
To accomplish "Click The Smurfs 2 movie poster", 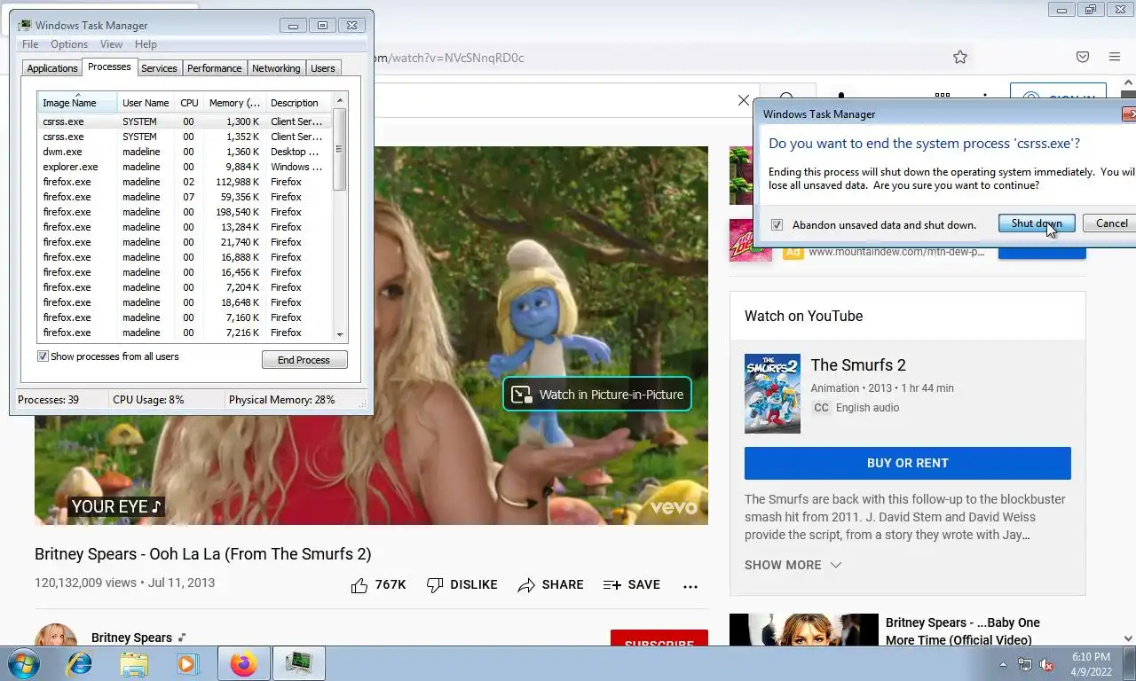I will click(772, 394).
